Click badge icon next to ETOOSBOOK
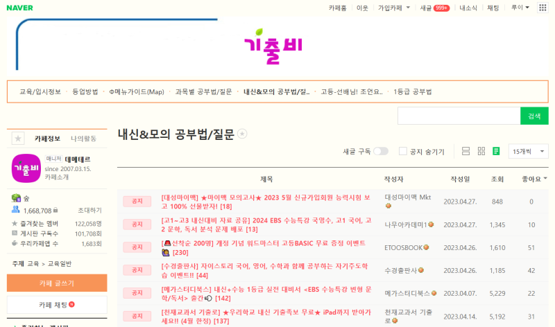Image resolution: width=555 pixels, height=327 pixels. [x=426, y=247]
